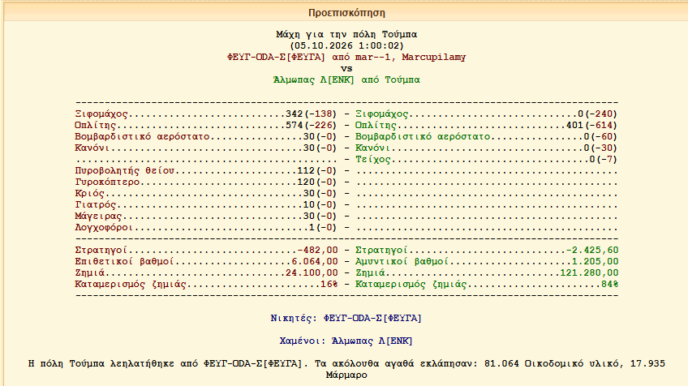This screenshot has width=688, height=386.
Task: Click the Προεπισκόπηση header title
Action: coord(346,13)
